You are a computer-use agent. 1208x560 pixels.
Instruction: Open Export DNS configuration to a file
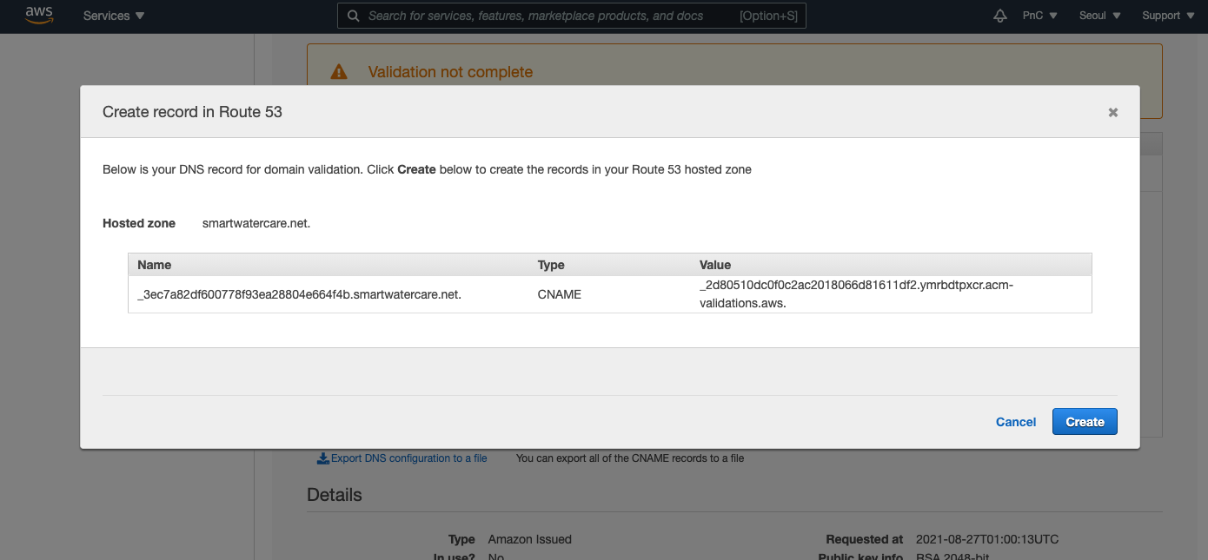(x=408, y=458)
